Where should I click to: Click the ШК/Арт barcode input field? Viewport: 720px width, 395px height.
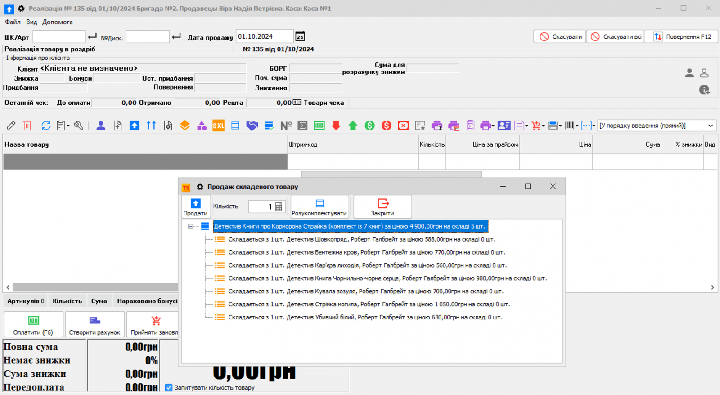[59, 37]
